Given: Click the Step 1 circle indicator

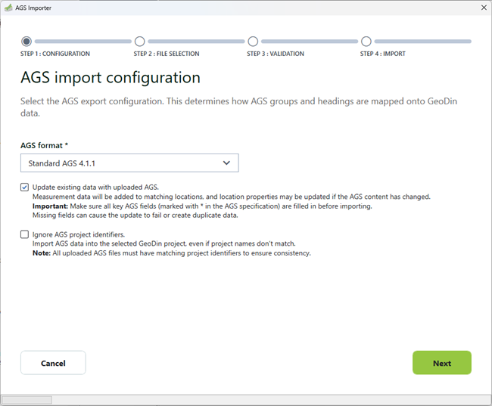Looking at the screenshot, I should click(26, 42).
